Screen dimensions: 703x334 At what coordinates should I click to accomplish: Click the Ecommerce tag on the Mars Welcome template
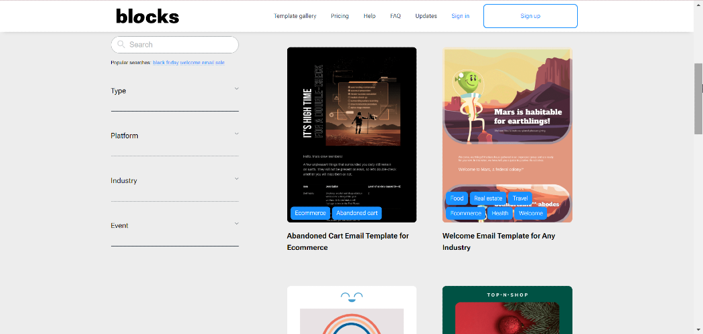[465, 213]
